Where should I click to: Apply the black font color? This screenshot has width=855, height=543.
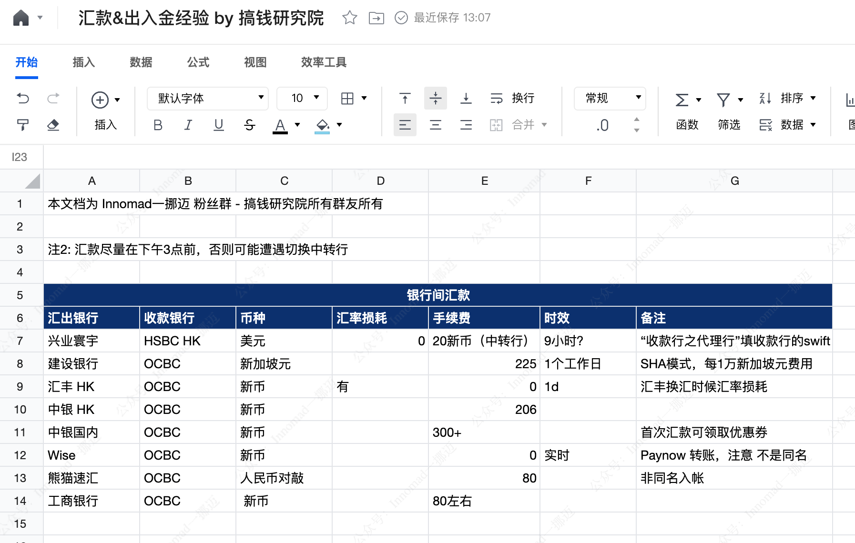[280, 126]
